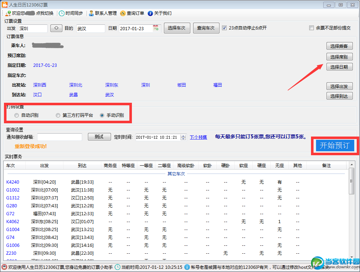Click departure station link 深圳北

(76, 85)
